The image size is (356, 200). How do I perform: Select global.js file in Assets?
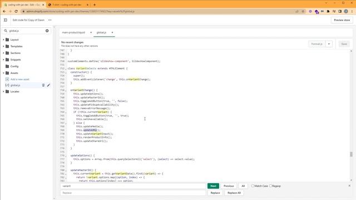[15, 85]
